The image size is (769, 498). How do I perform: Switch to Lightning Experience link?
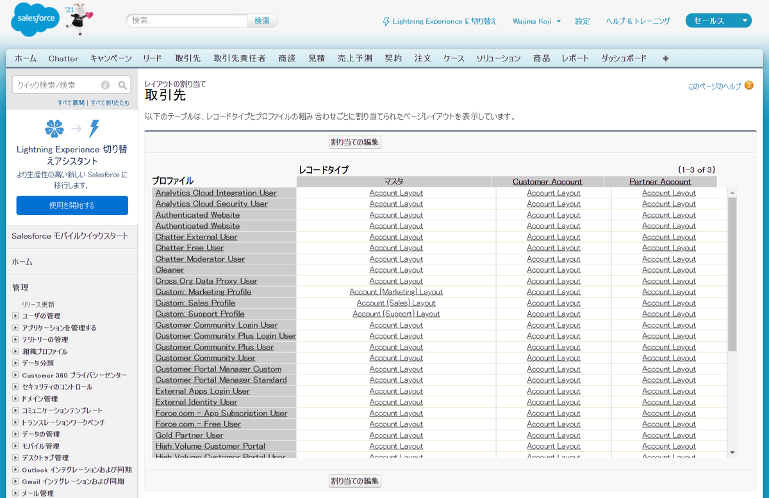(445, 21)
